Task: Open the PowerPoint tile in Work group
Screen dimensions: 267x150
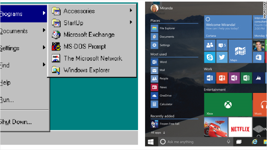Action: pyautogui.click(x=222, y=78)
